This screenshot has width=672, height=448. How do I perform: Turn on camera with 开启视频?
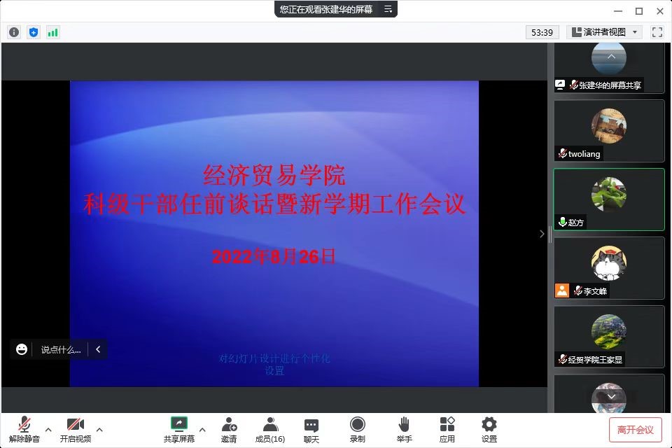pyautogui.click(x=76, y=430)
